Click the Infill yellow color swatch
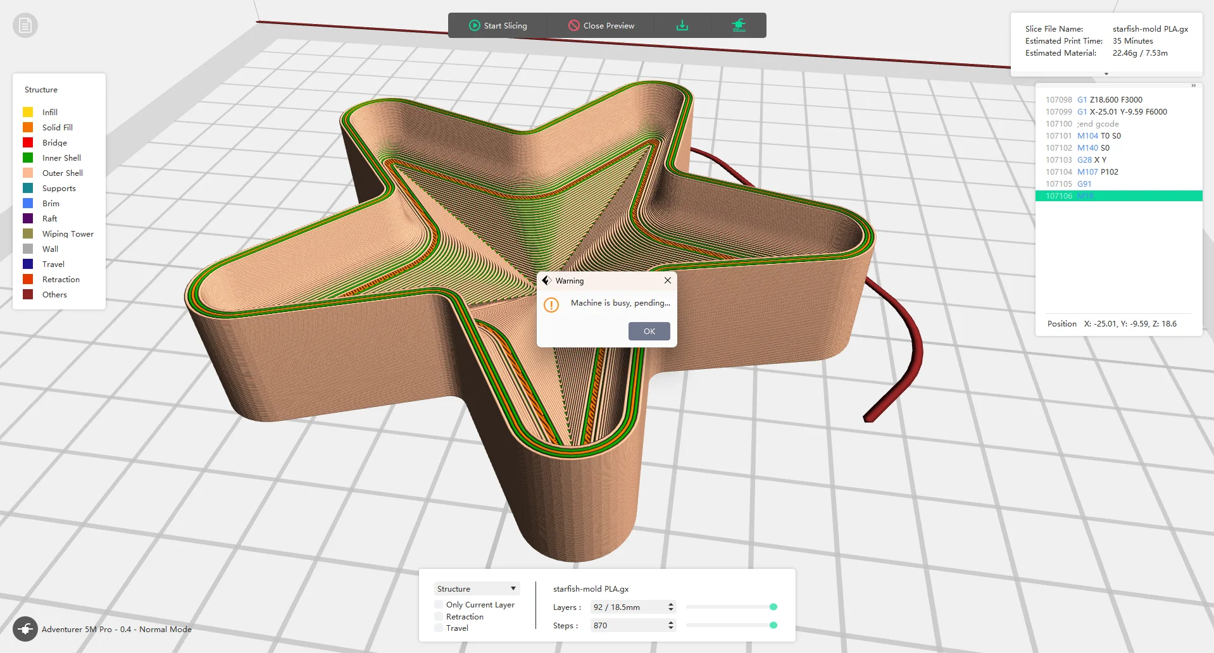This screenshot has height=653, width=1214. pyautogui.click(x=28, y=112)
